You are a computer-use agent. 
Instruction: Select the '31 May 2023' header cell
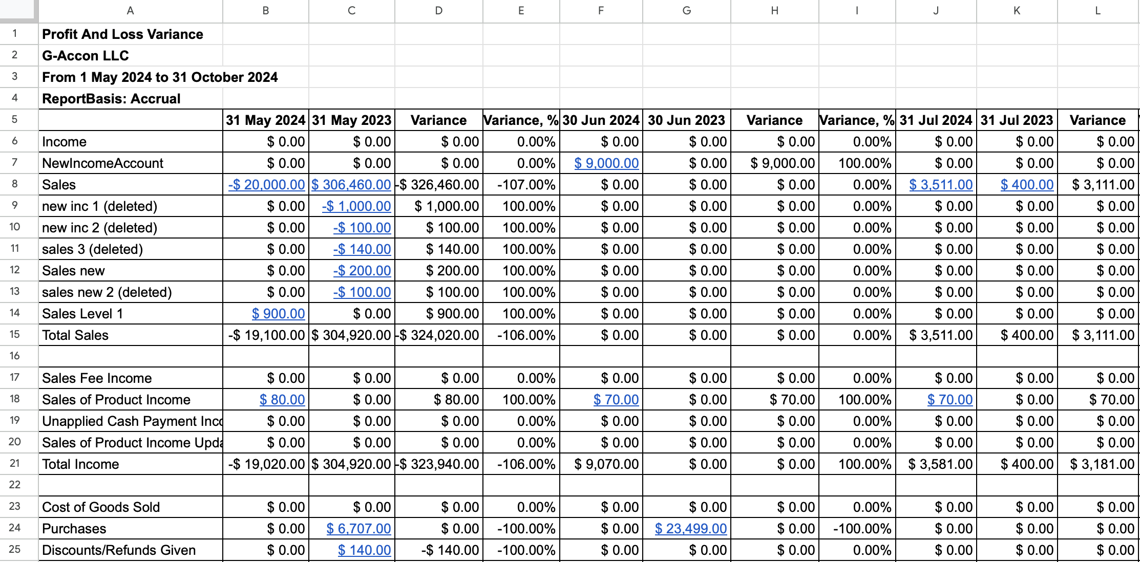352,120
